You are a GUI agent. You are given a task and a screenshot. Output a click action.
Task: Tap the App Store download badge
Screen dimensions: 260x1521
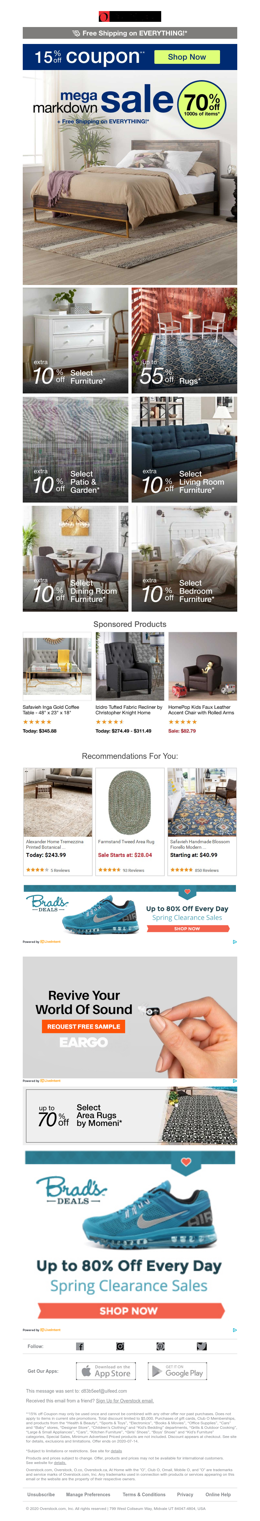pos(106,1371)
